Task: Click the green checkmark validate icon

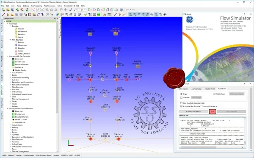Action: click(86, 14)
